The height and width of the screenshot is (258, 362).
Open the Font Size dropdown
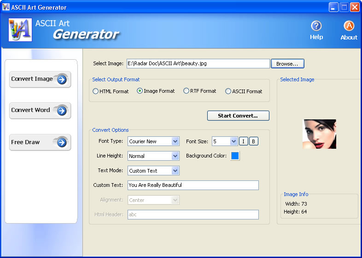[234, 141]
